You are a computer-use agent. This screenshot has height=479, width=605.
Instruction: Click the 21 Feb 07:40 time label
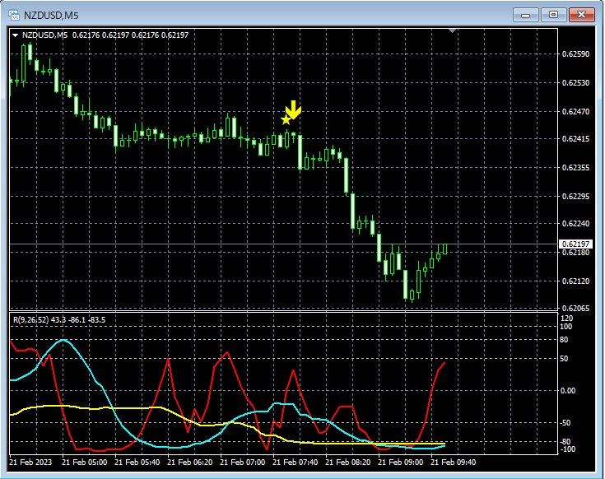pyautogui.click(x=296, y=462)
